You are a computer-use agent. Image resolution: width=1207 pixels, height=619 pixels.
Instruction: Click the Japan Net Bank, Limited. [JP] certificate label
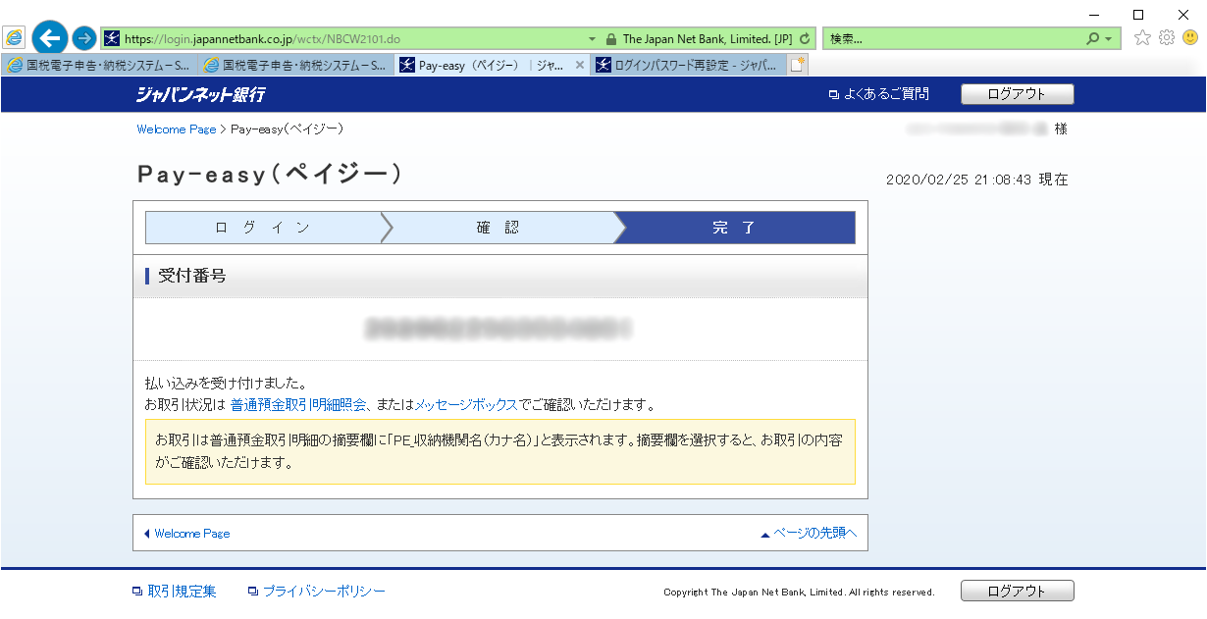707,39
